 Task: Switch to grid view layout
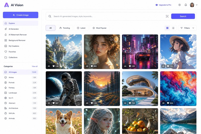point(167,28)
